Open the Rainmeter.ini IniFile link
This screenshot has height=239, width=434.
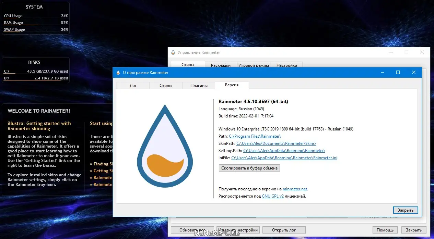(x=284, y=158)
